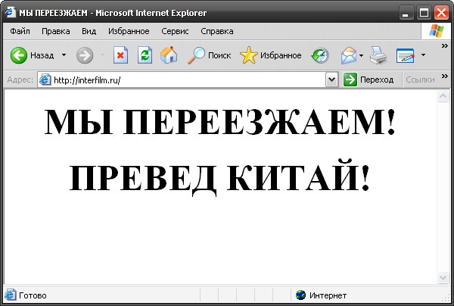Click the green Back arrow button

pos(18,55)
